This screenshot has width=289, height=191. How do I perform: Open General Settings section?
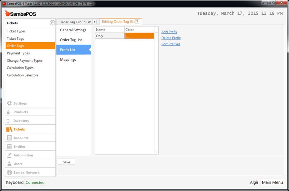[73, 30]
